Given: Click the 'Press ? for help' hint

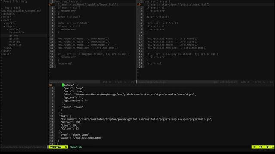Looking at the screenshot, I should [15, 1].
